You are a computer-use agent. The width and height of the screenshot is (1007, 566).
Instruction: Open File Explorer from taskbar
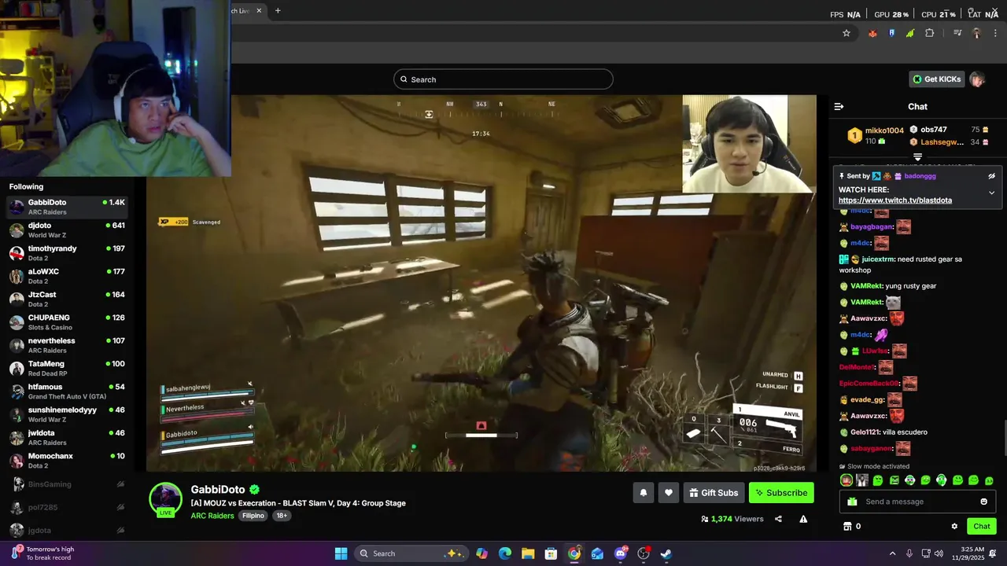point(528,553)
